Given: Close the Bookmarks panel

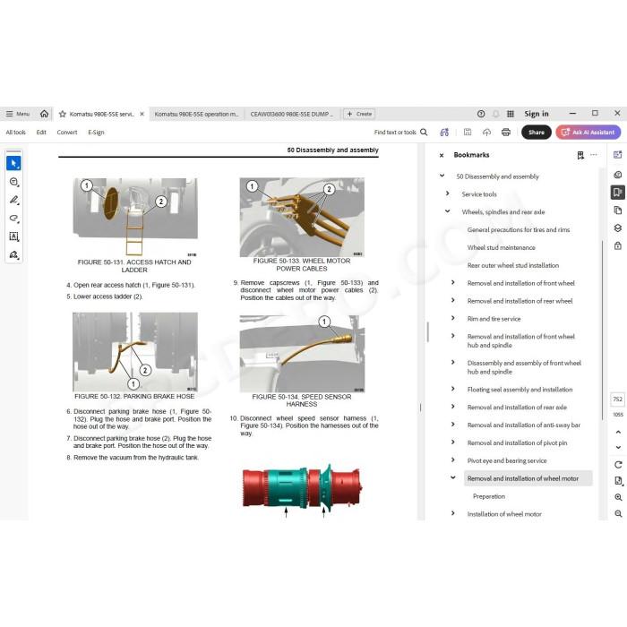Looking at the screenshot, I should [x=442, y=155].
